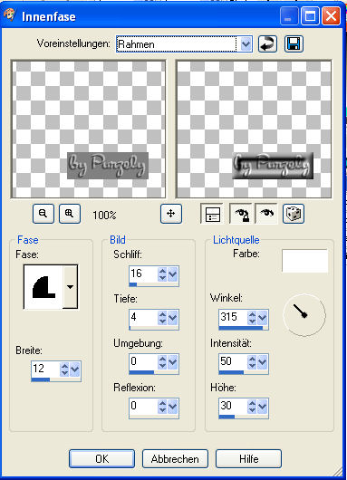Click the Abbrechen button
This screenshot has width=347, height=480.
[x=175, y=458]
